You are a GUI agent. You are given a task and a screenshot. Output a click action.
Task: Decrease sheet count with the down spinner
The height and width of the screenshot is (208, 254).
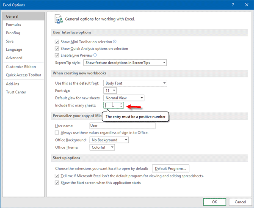point(121,107)
